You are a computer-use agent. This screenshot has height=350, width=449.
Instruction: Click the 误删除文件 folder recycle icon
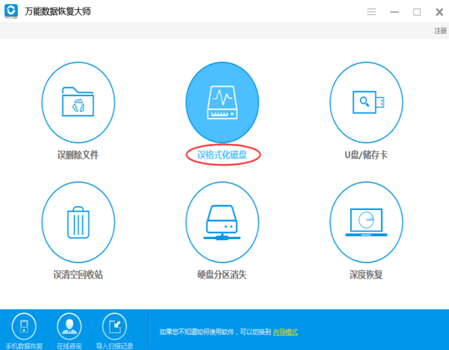(x=78, y=102)
